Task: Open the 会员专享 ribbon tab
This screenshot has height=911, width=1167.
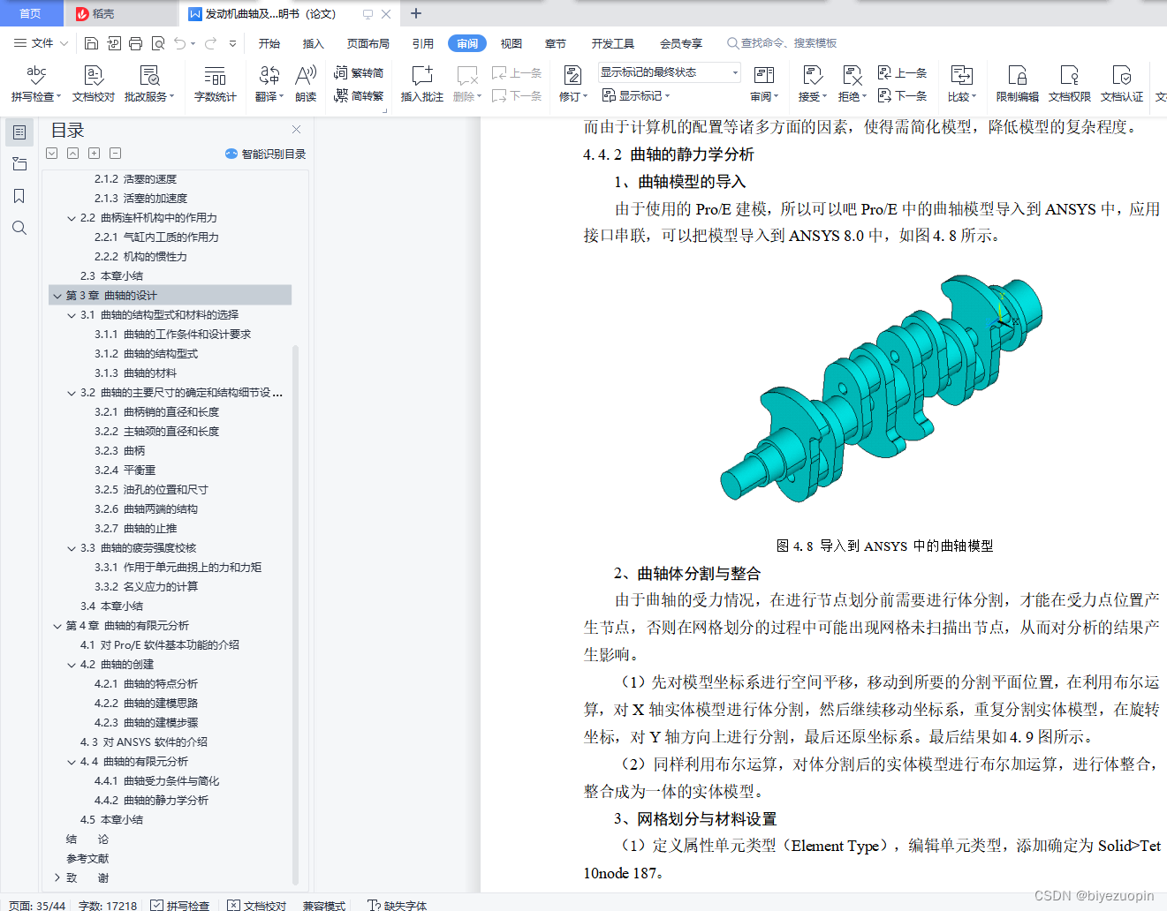Action: click(x=681, y=43)
